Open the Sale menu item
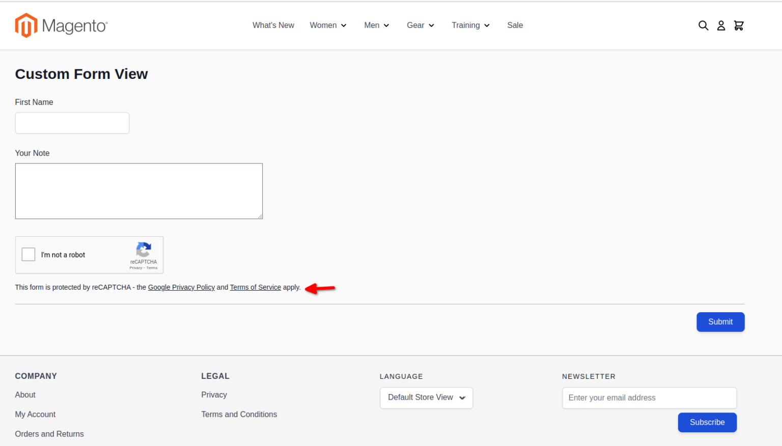The width and height of the screenshot is (782, 446). [x=515, y=25]
